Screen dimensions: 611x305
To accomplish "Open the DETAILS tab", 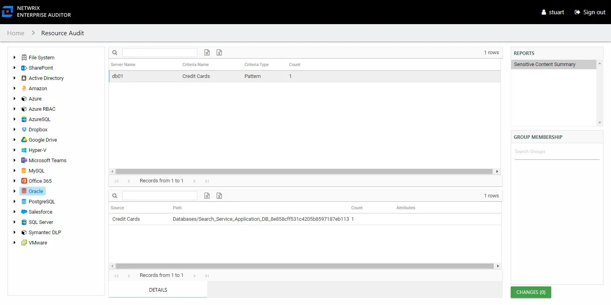I will click(158, 290).
